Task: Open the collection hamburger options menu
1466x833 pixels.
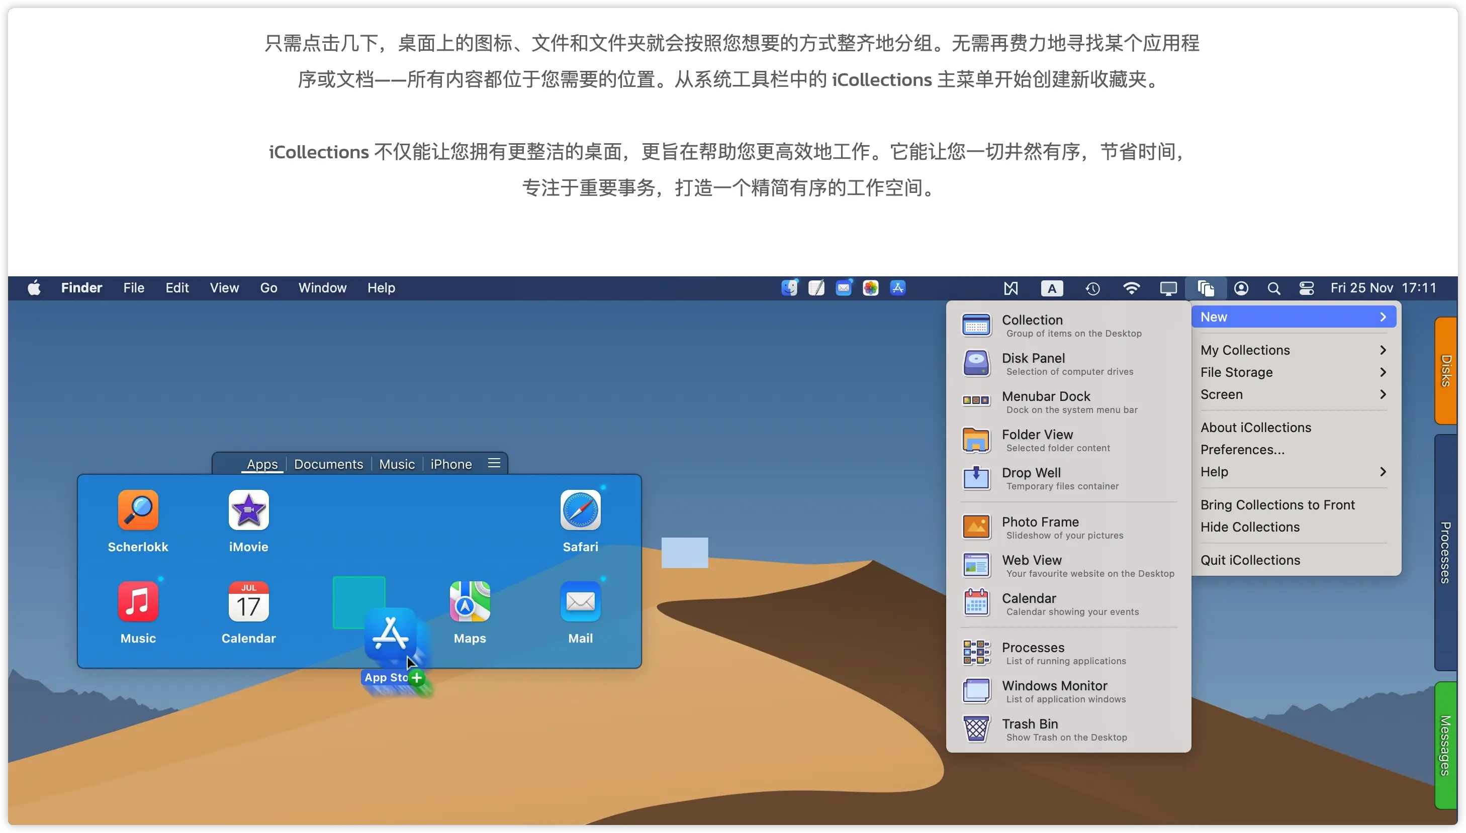Action: [x=494, y=463]
